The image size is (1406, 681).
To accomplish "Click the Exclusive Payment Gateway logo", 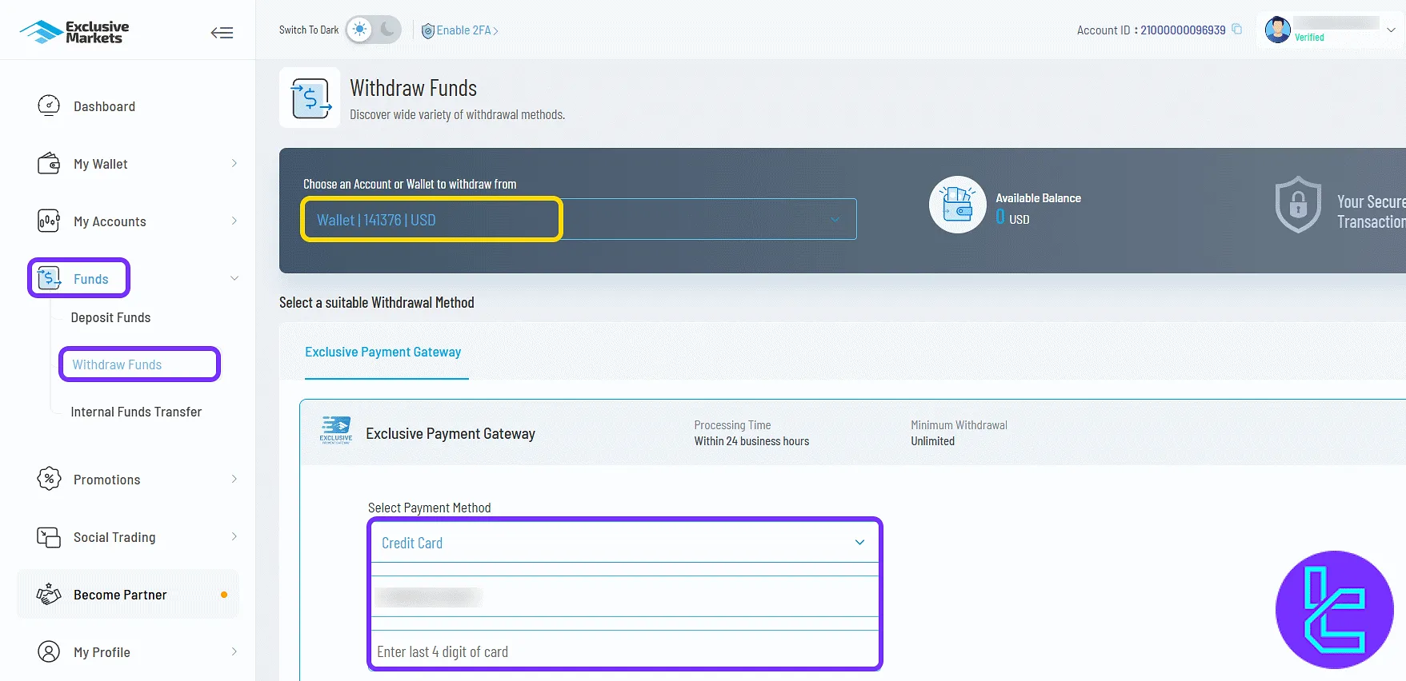I will click(335, 430).
